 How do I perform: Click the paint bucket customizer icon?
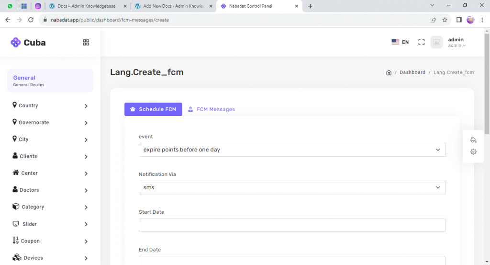point(473,140)
